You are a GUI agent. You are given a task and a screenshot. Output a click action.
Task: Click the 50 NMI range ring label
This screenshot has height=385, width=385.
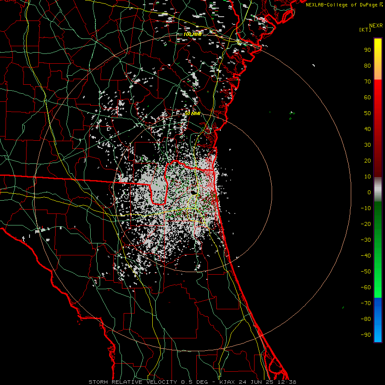tap(192, 113)
